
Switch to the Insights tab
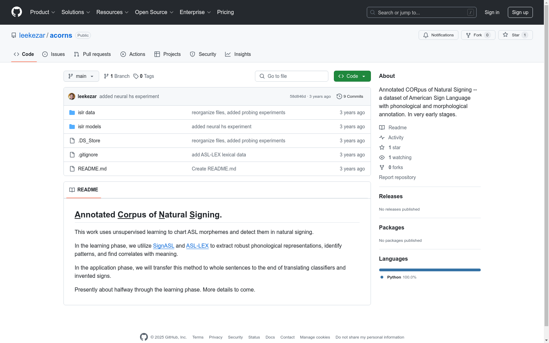pyautogui.click(x=238, y=54)
